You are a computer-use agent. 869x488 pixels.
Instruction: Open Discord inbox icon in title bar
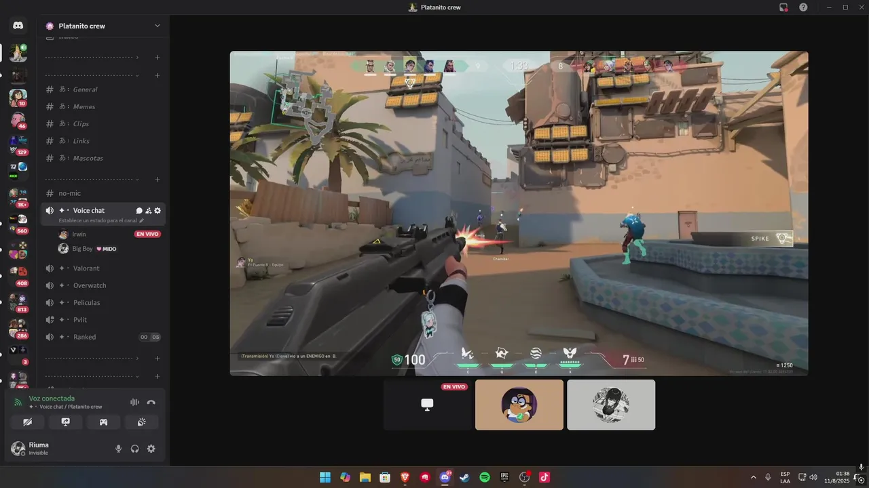click(x=783, y=7)
